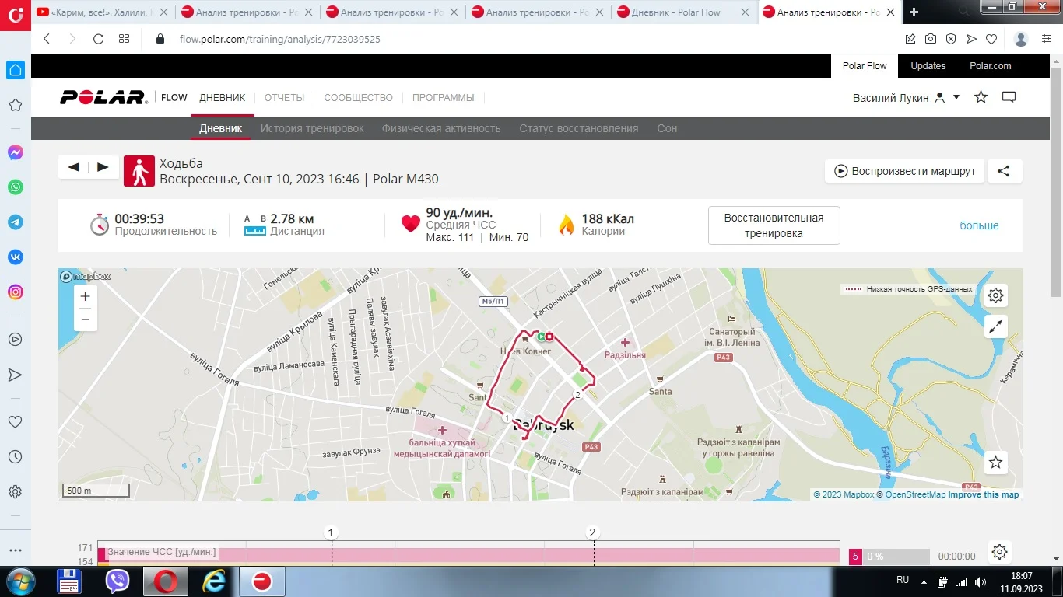The image size is (1063, 597).
Task: Click OpenStreetMap attribution link
Action: 915,494
